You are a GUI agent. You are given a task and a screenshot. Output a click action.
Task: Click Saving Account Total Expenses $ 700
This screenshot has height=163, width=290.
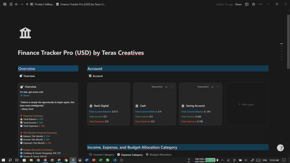pos(192,121)
